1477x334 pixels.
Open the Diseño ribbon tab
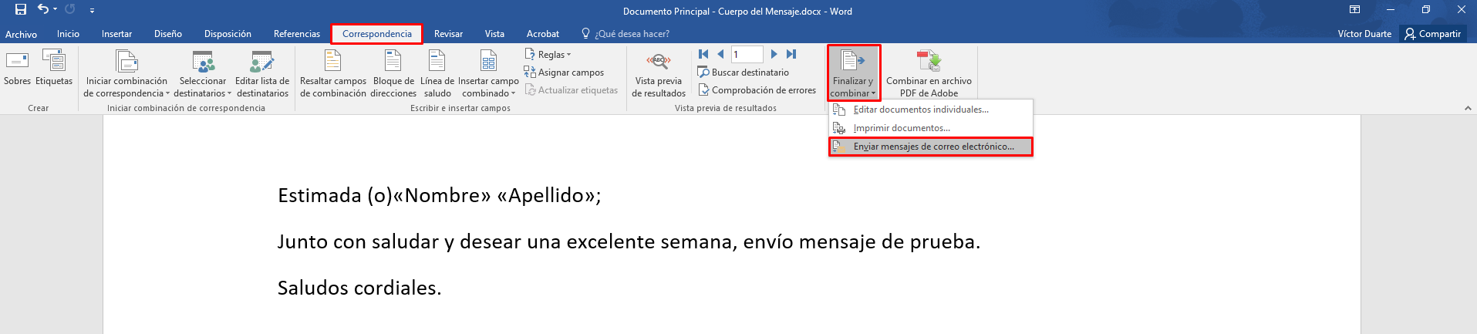[167, 34]
